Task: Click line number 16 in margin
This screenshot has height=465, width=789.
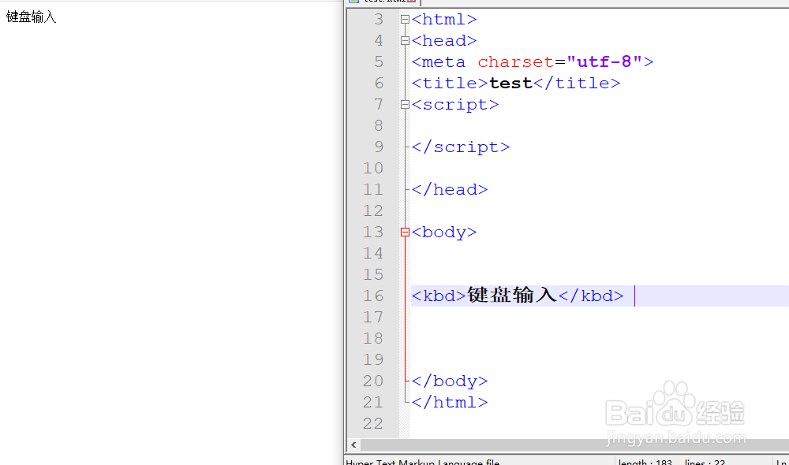Action: point(373,296)
